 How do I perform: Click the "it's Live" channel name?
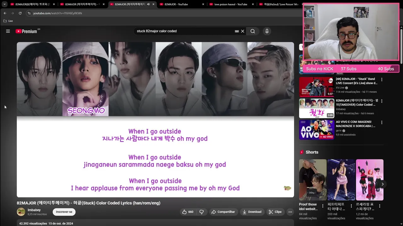coord(340,88)
